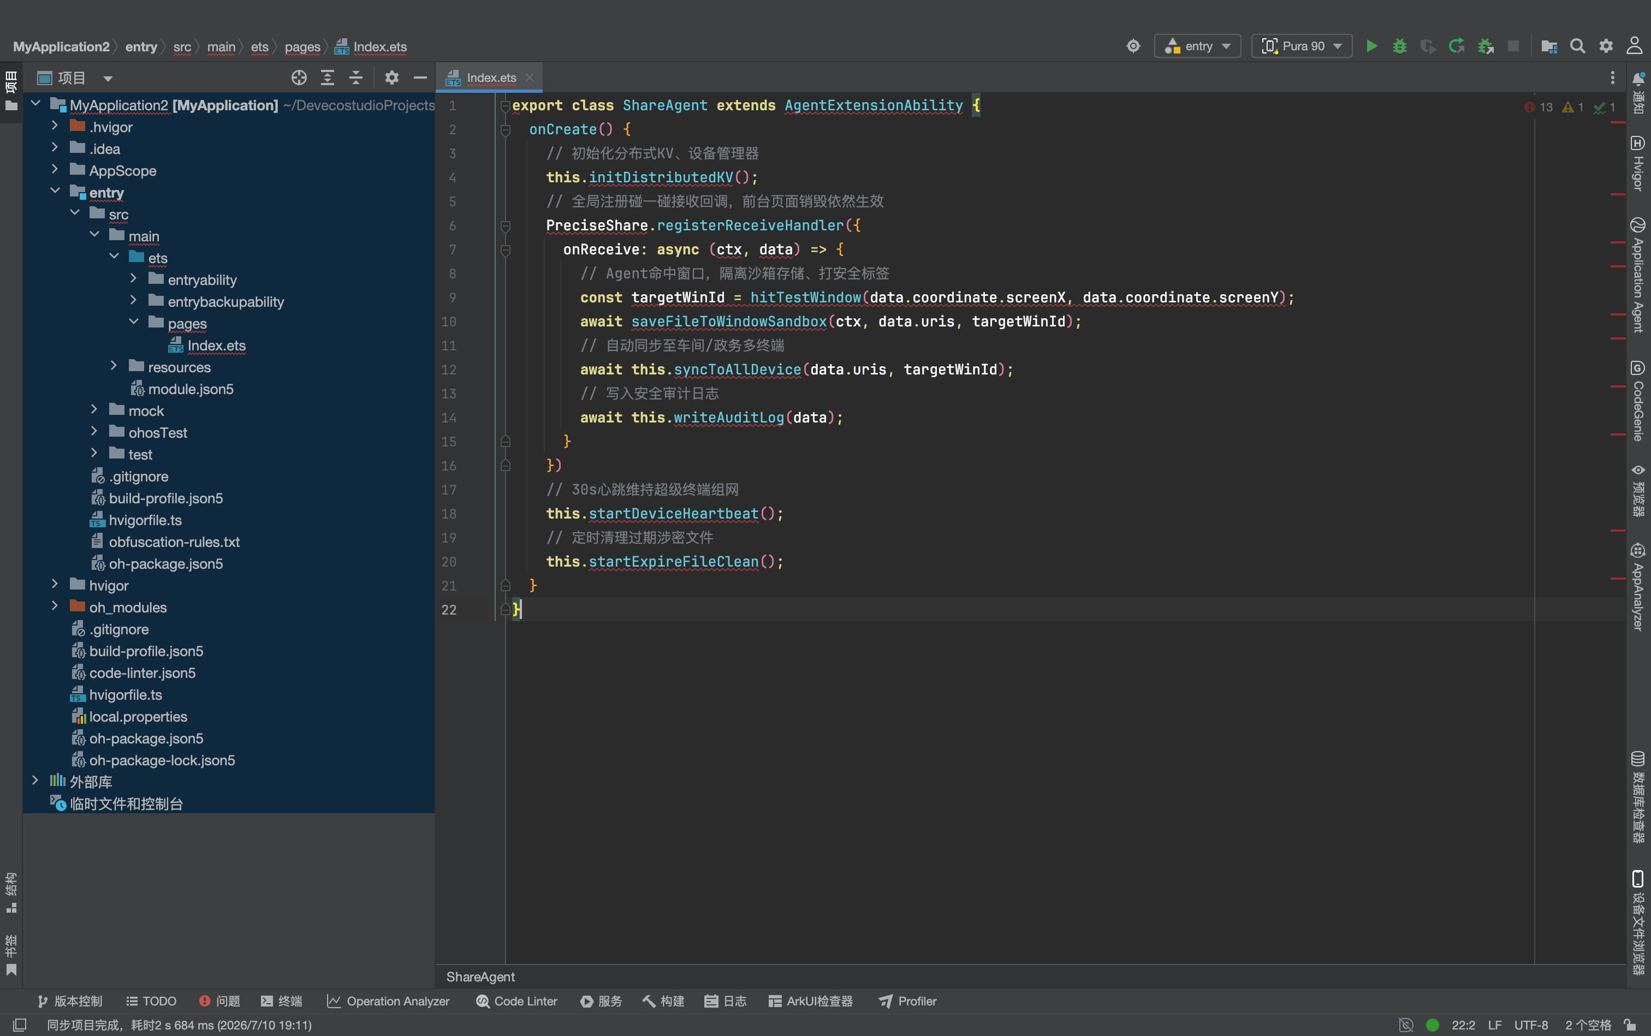This screenshot has height=1036, width=1651.
Task: Open the version control tool window
Action: pyautogui.click(x=70, y=1001)
